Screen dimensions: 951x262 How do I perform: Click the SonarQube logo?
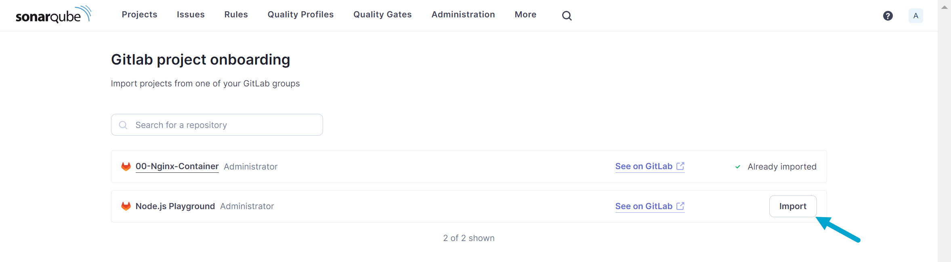point(53,15)
